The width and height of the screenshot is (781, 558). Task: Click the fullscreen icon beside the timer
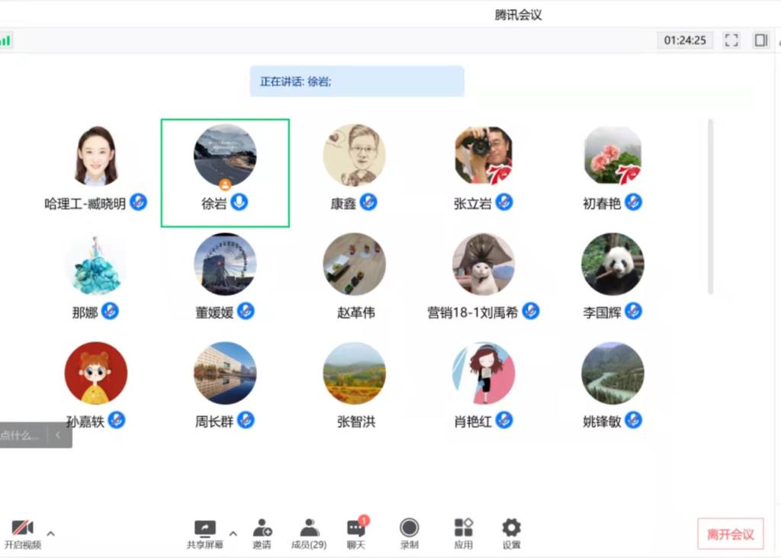pos(731,40)
